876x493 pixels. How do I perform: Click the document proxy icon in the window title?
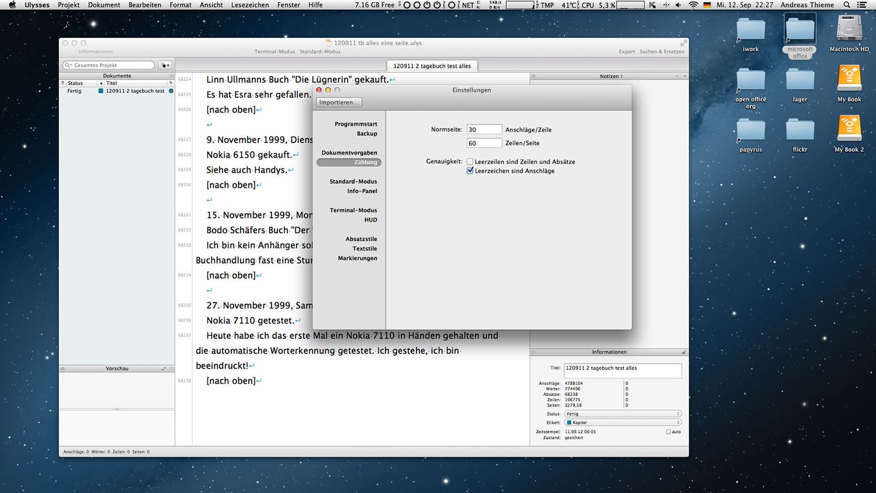point(329,43)
